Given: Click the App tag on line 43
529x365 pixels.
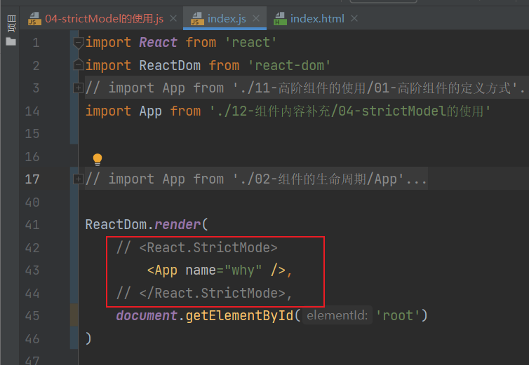Looking at the screenshot, I should [x=166, y=270].
